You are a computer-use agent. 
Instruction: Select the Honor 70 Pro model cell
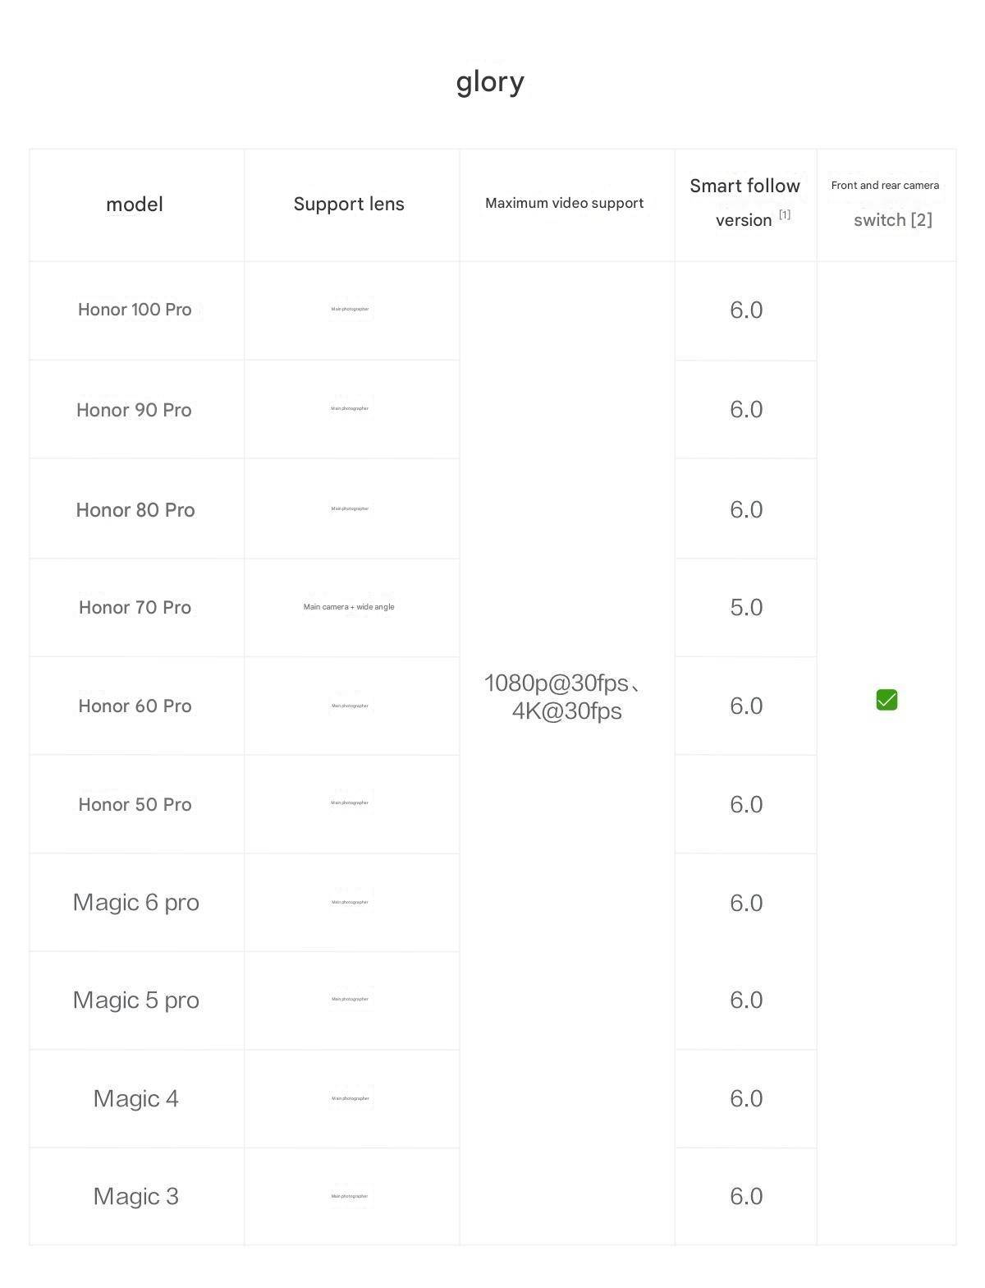(x=135, y=608)
